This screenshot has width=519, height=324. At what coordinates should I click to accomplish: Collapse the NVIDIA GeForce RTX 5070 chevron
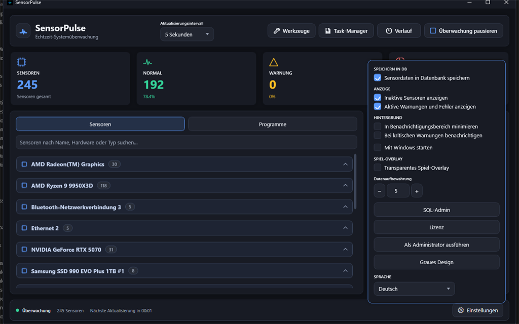point(345,249)
